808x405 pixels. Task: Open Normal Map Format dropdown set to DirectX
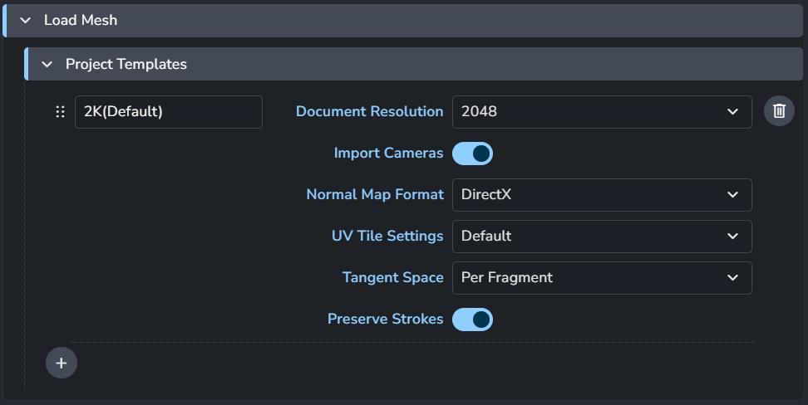click(602, 194)
